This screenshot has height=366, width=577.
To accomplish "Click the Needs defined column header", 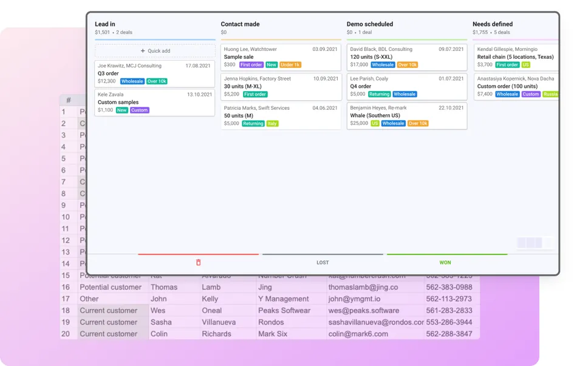I will click(x=493, y=24).
